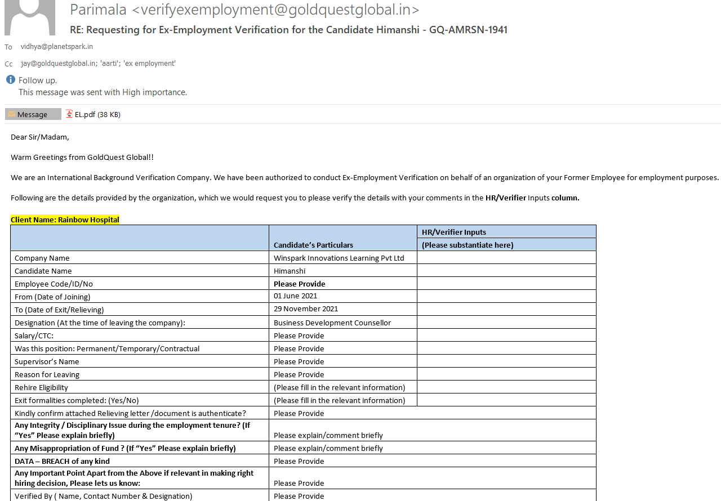This screenshot has height=501, width=721.
Task: Select recipient vidhya@planetspark.in in To field
Action: pos(57,47)
